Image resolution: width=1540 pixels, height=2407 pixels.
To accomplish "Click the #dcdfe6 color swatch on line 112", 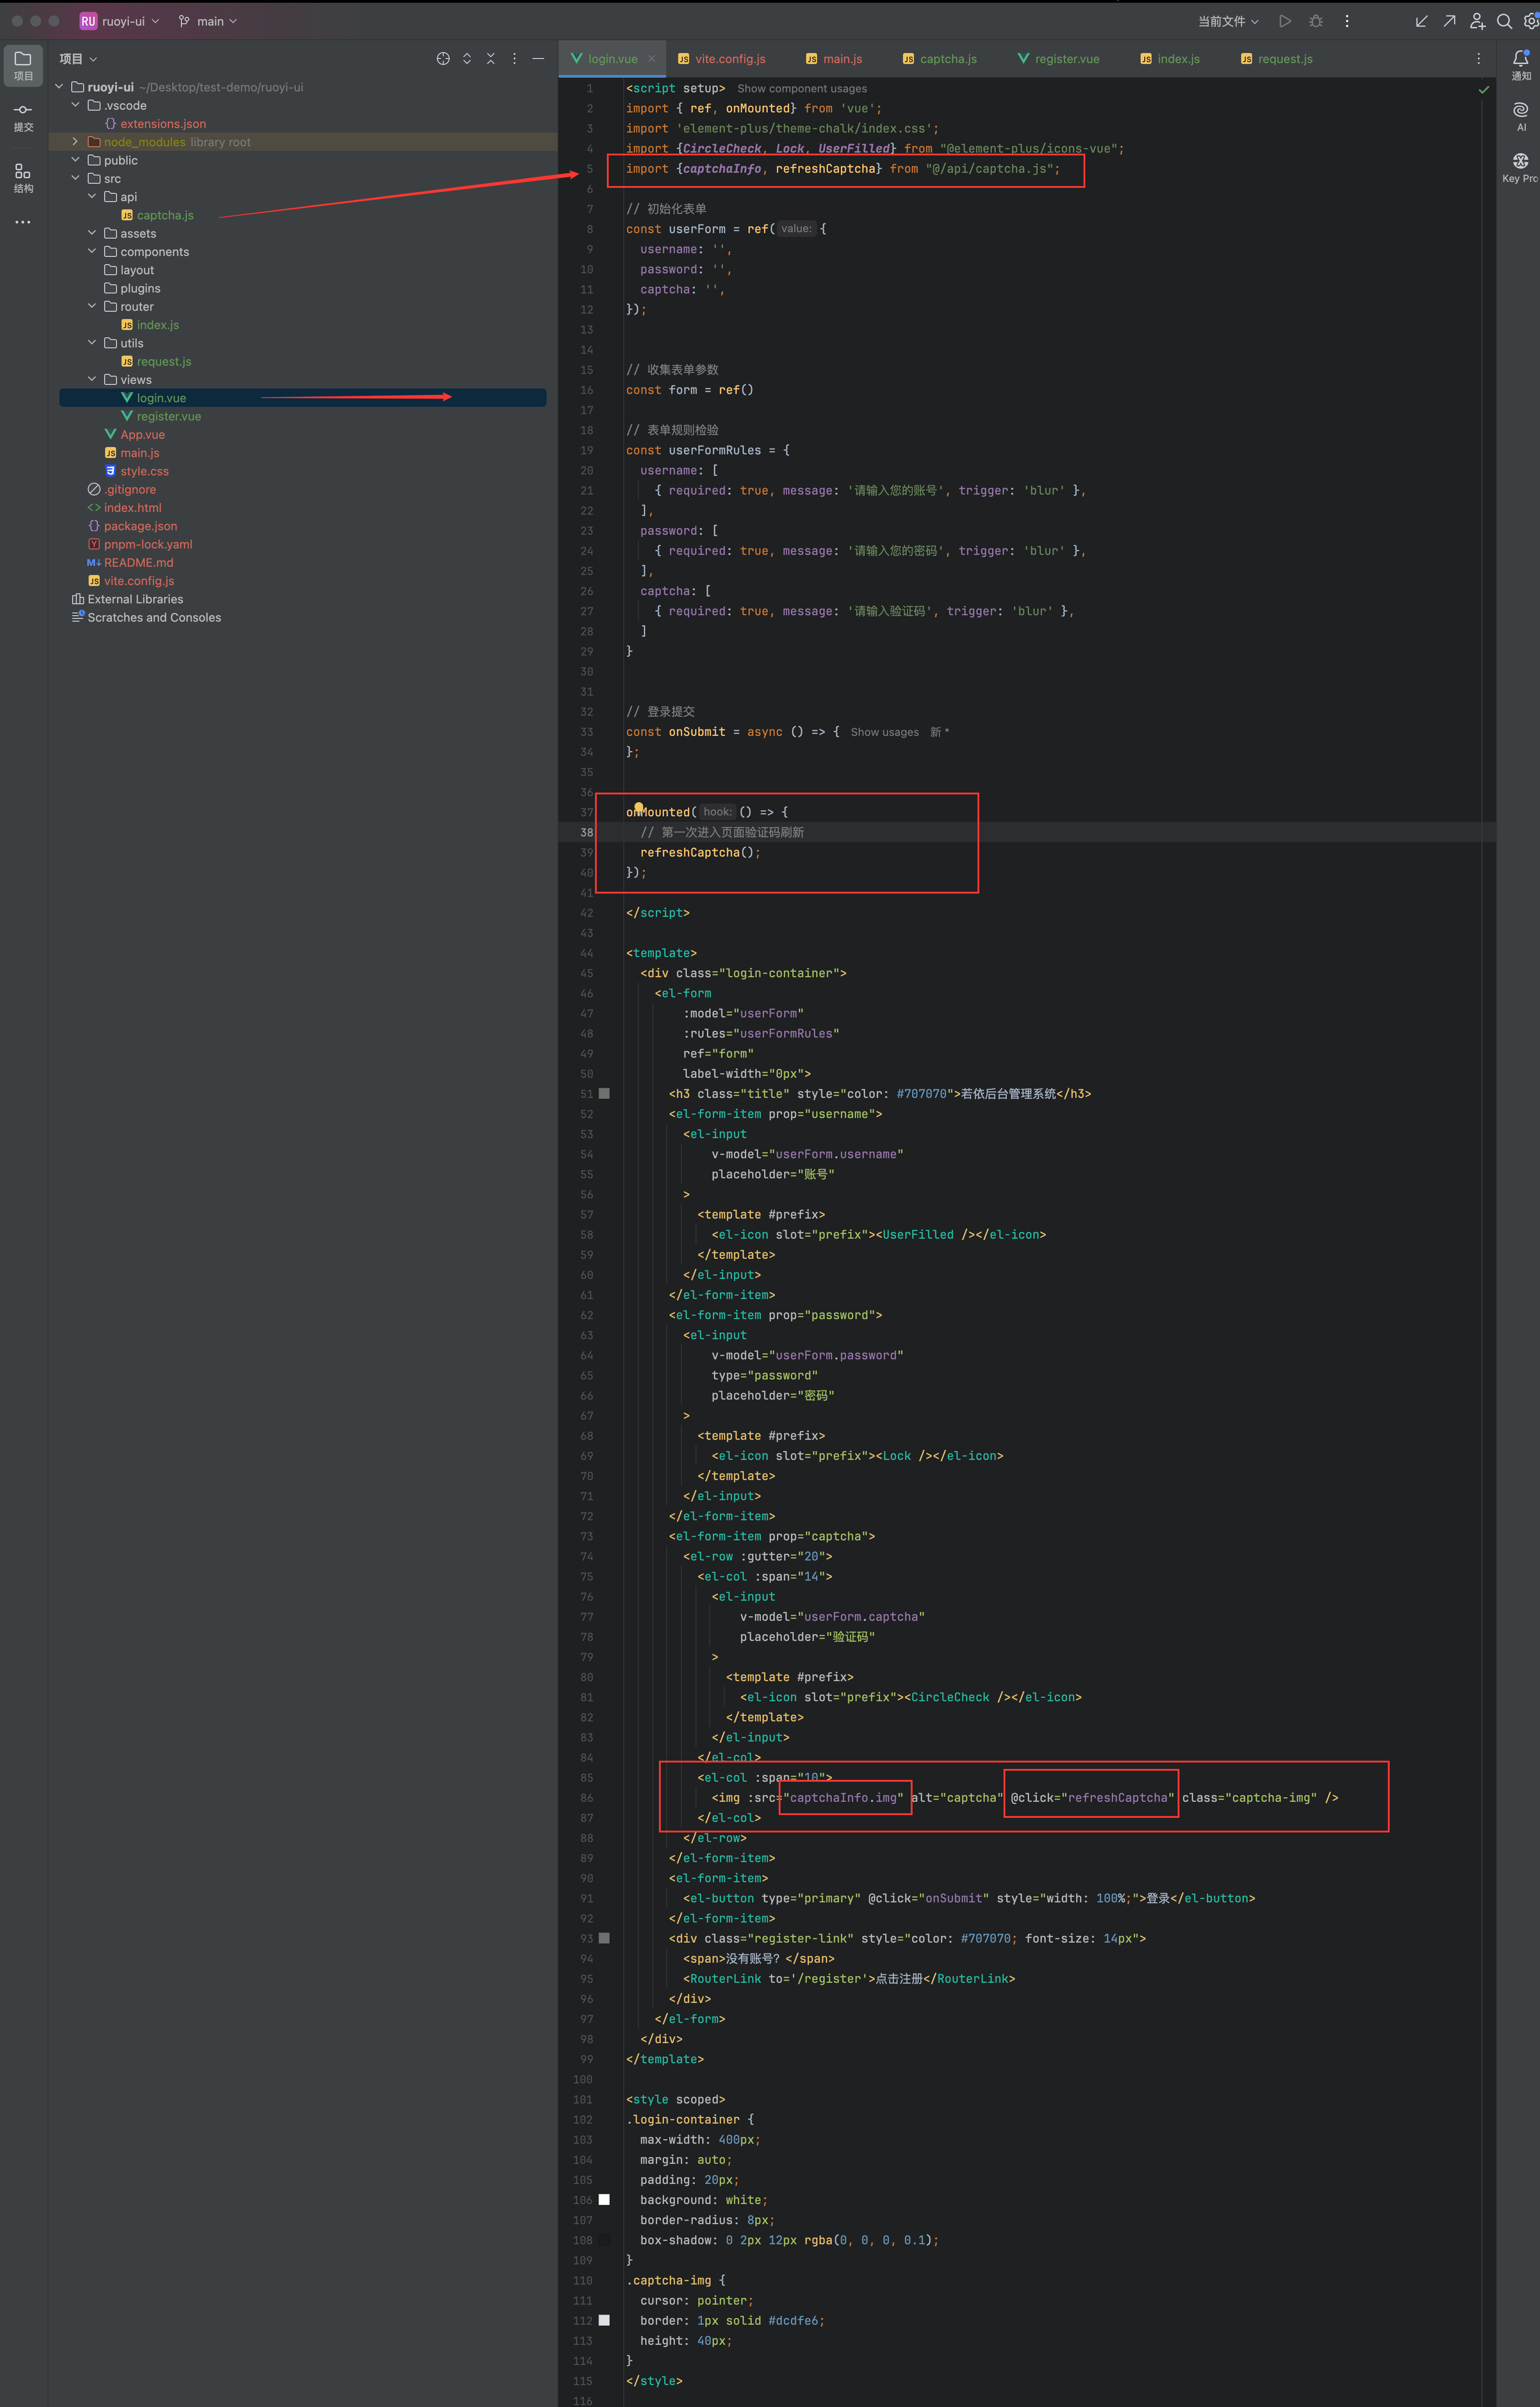I will point(604,2320).
